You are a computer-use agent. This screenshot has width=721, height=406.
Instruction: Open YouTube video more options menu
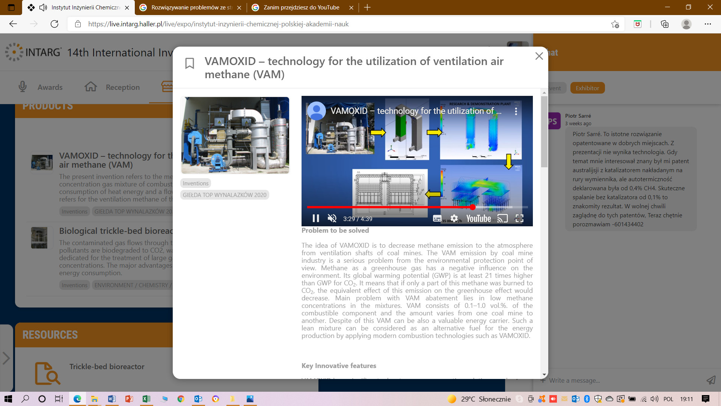click(x=516, y=111)
